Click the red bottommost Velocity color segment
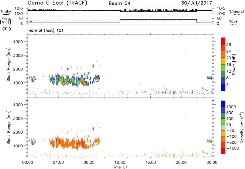245x169 pixels. coord(223,151)
